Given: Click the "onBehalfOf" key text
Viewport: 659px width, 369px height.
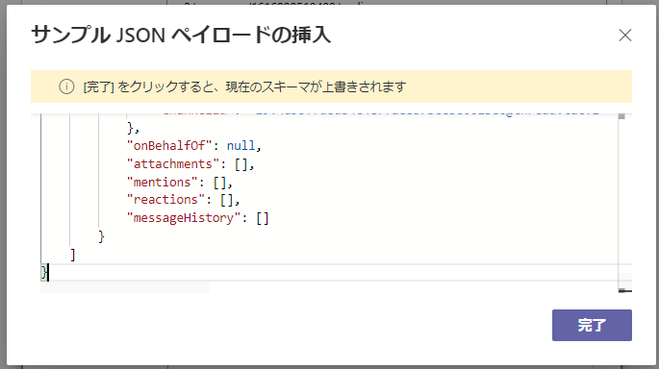Looking at the screenshot, I should [169, 146].
